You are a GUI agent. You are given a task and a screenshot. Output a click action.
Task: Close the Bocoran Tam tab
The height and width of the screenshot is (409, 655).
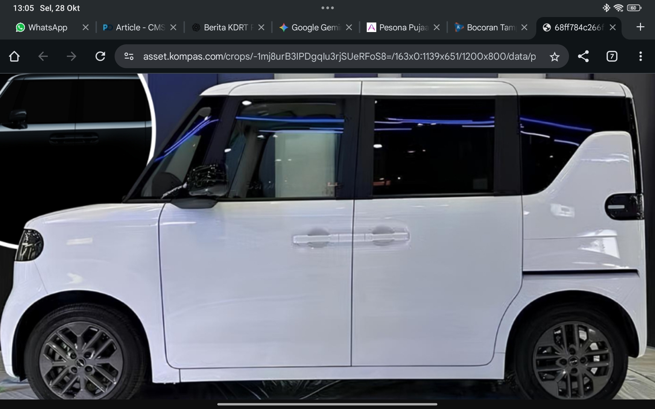point(525,27)
